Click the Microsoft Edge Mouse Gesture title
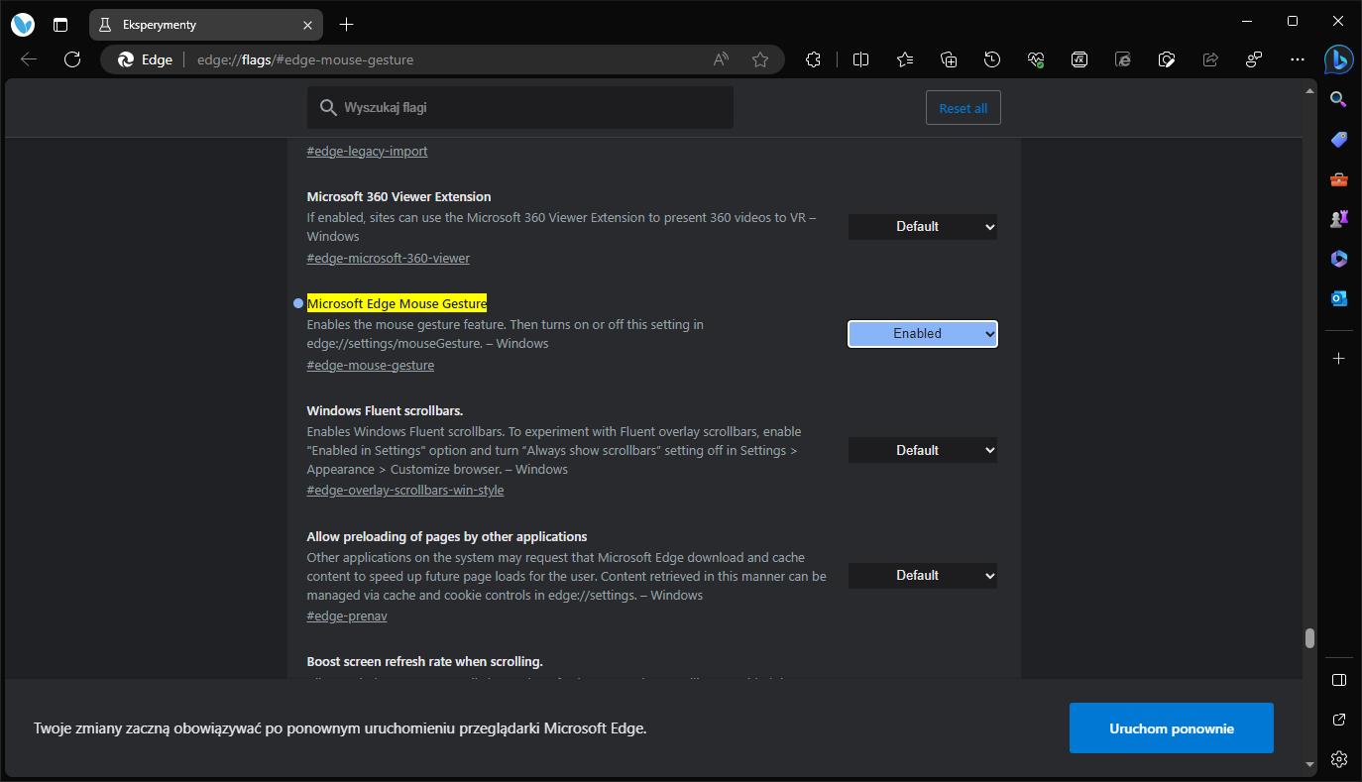This screenshot has width=1362, height=782. click(397, 303)
